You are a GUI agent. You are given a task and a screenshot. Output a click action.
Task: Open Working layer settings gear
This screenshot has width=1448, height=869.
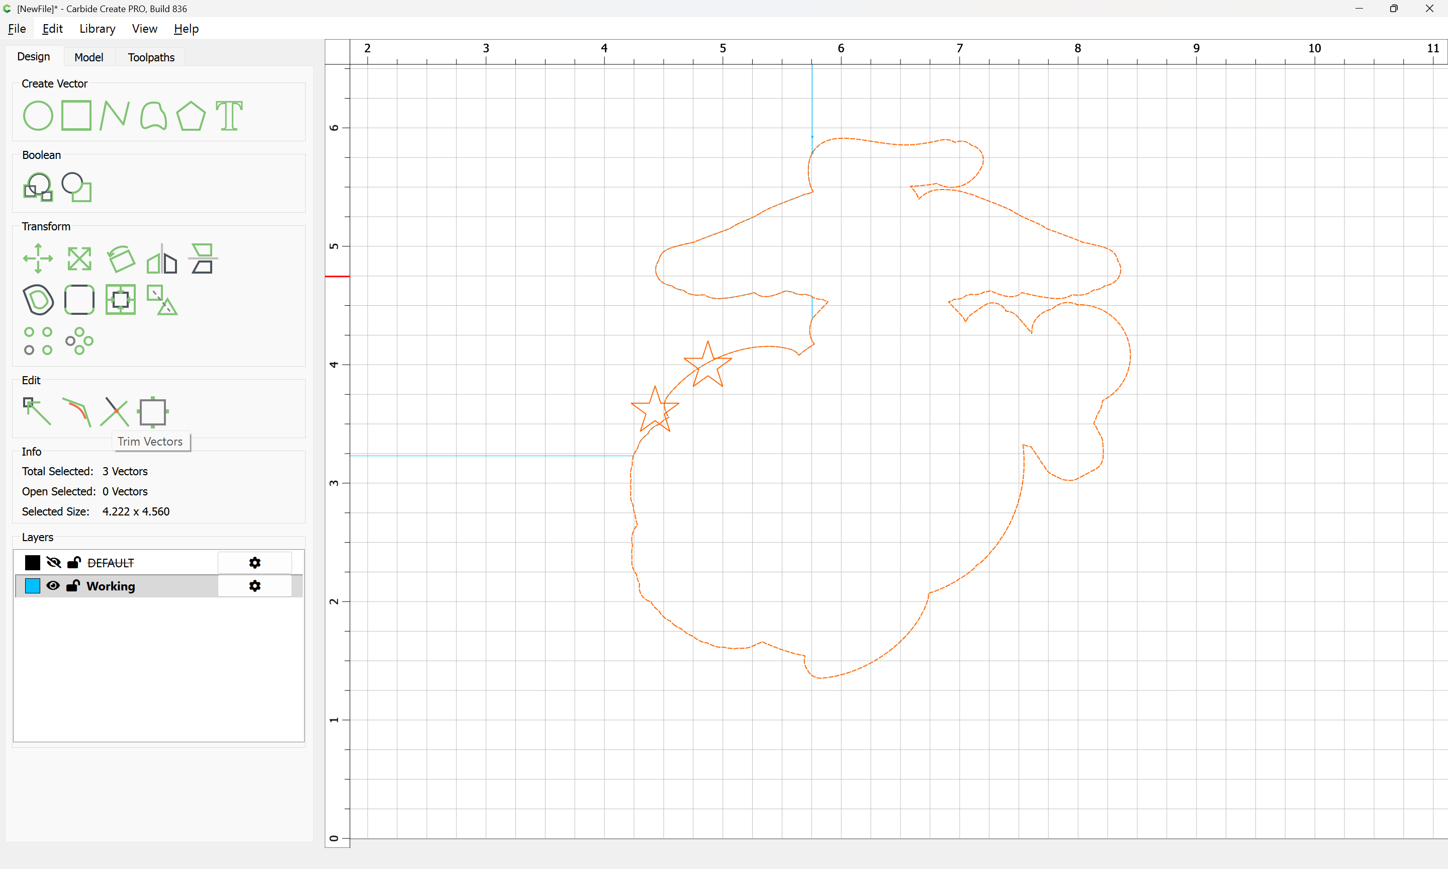pos(254,585)
